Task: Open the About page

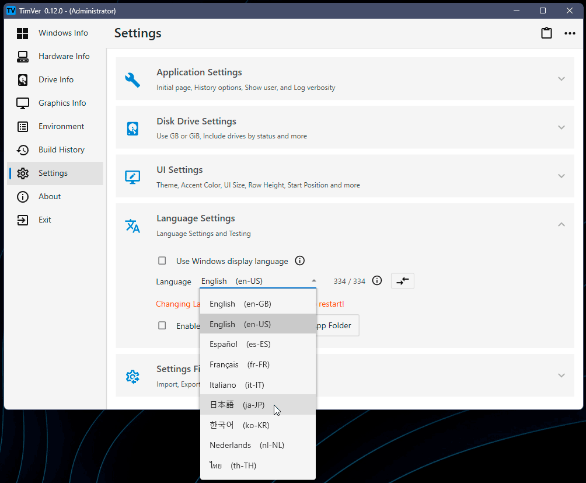Action: coord(55,197)
